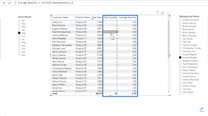Click the table vertical scrollbar thumb
Screen dimensions: 208x116
(168, 39)
